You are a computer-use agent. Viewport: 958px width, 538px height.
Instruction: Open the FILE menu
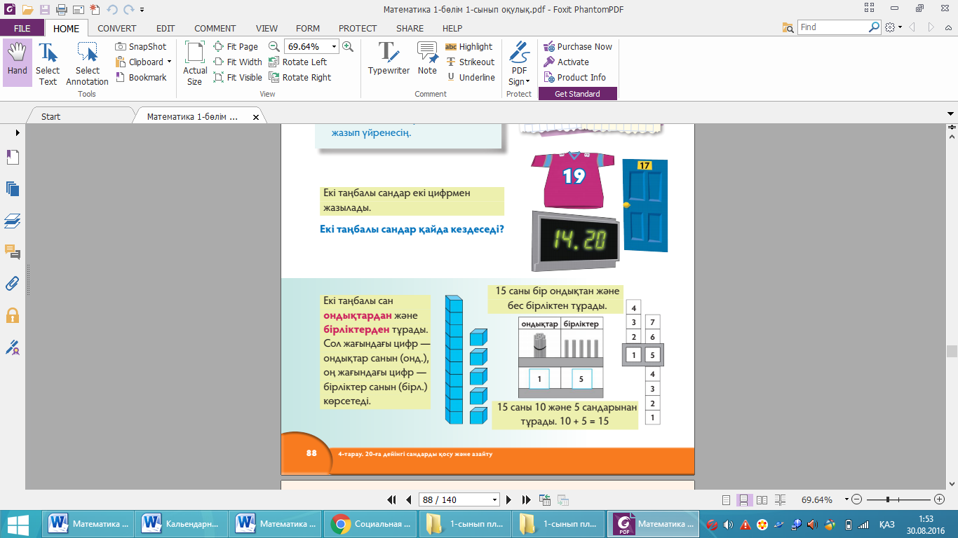[22, 29]
